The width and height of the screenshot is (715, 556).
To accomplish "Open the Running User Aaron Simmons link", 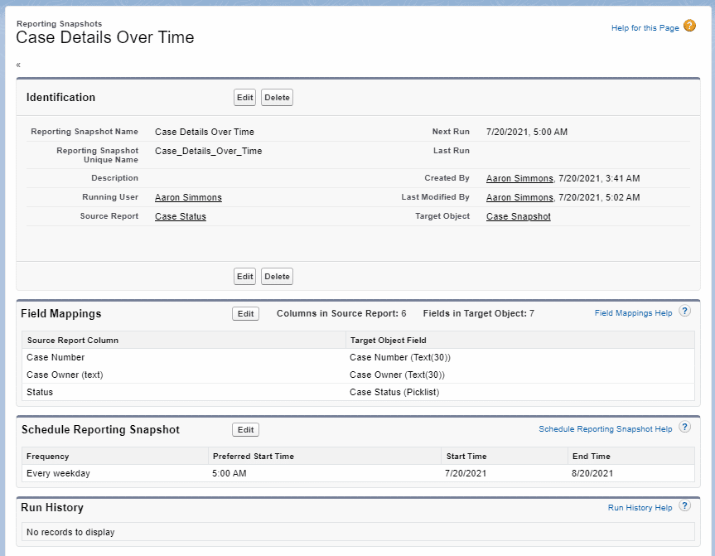I will tap(188, 197).
